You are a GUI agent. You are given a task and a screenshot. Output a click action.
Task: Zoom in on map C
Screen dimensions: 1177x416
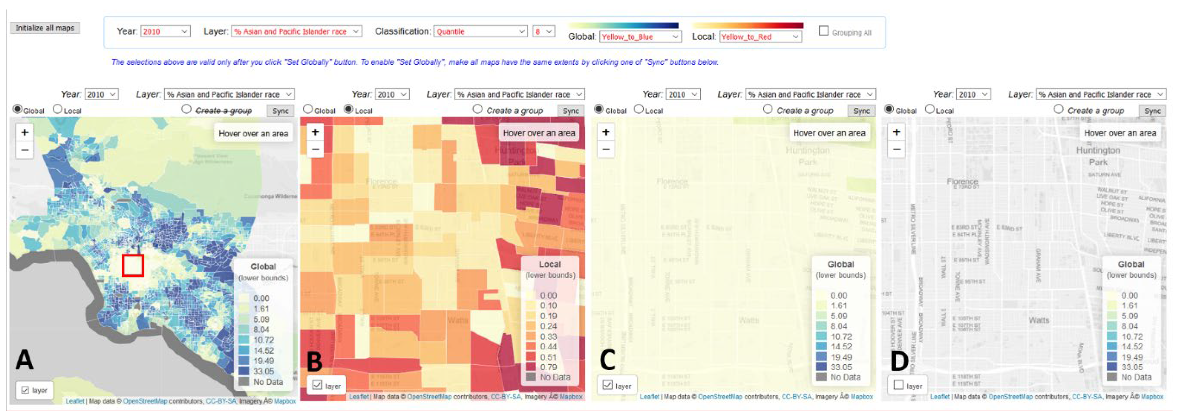pyautogui.click(x=606, y=132)
